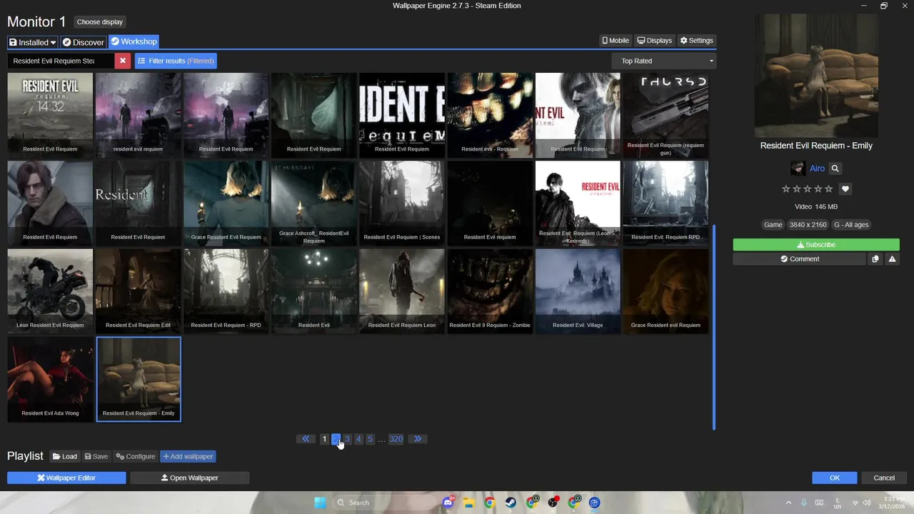Open the Settings page
914x514 pixels.
696,41
